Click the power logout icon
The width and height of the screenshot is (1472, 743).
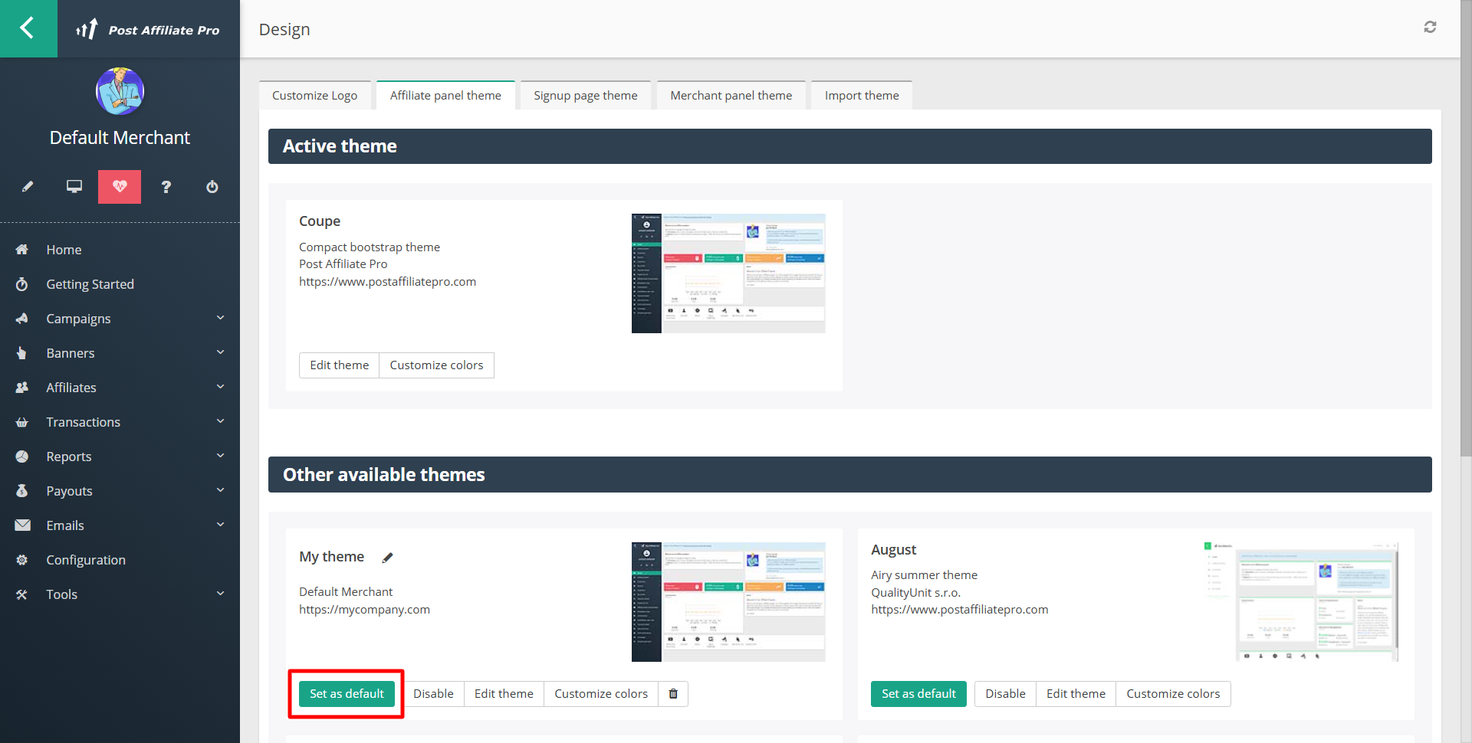pos(212,187)
